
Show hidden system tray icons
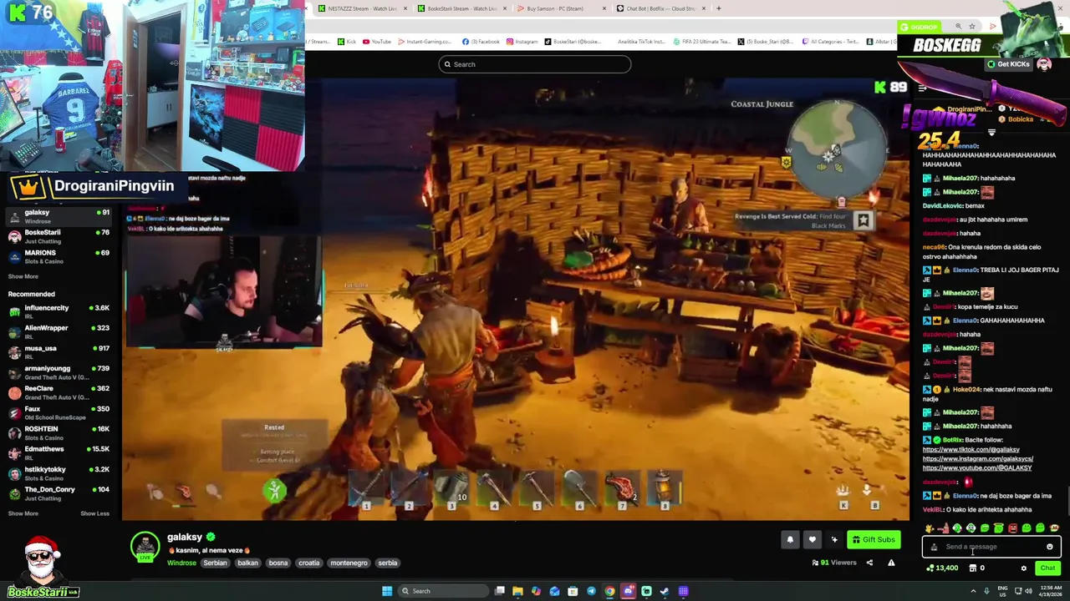pyautogui.click(x=972, y=591)
